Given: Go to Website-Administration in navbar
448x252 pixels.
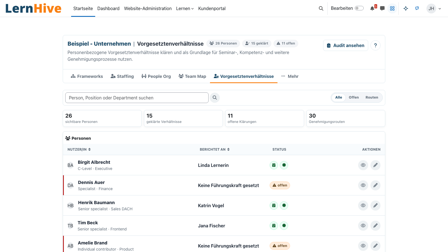Looking at the screenshot, I should click(x=148, y=8).
